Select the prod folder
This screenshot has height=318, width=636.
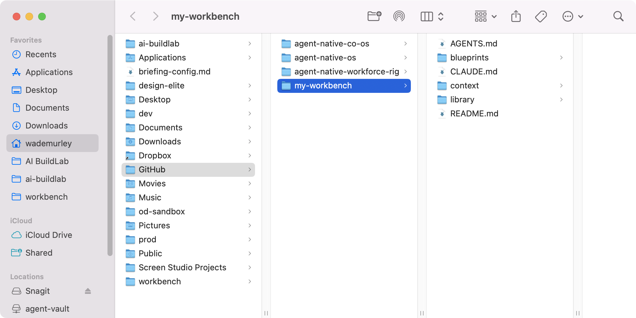[188, 239]
